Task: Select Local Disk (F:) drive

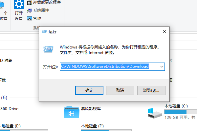Action: tap(92, 126)
